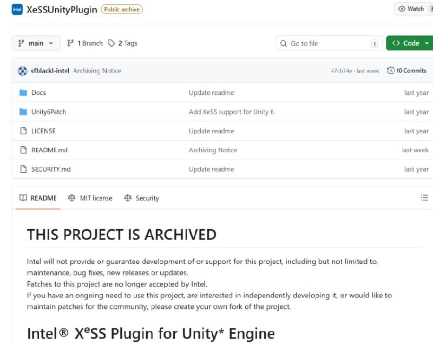Open 'Add XeSS support for Unity 6.' commit
The width and height of the screenshot is (433, 344).
click(232, 112)
